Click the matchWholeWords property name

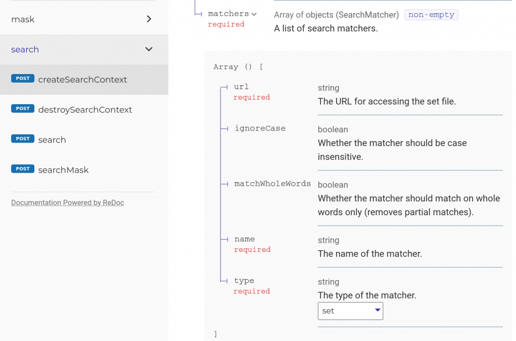(273, 183)
